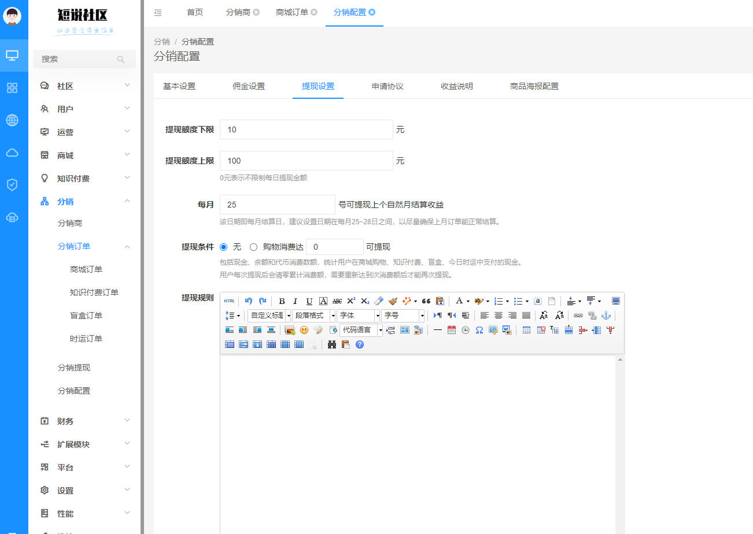This screenshot has height=534, width=753.
Task: Insert a table in editor
Action: click(x=526, y=330)
